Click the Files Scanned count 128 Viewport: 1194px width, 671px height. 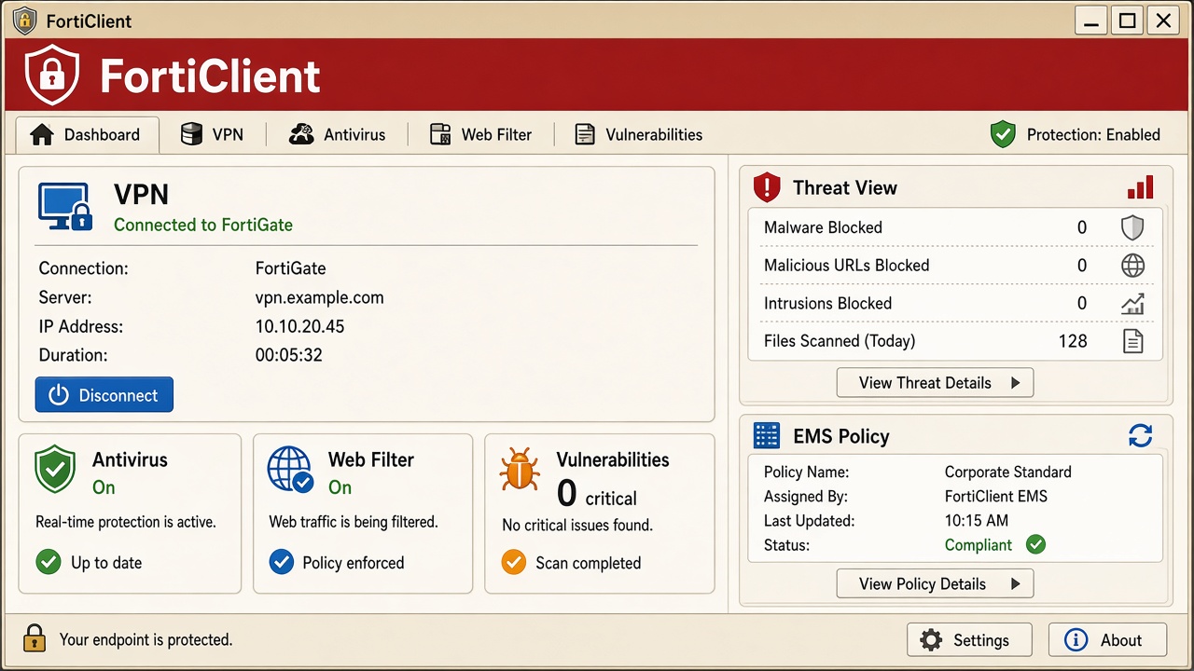coord(1073,341)
